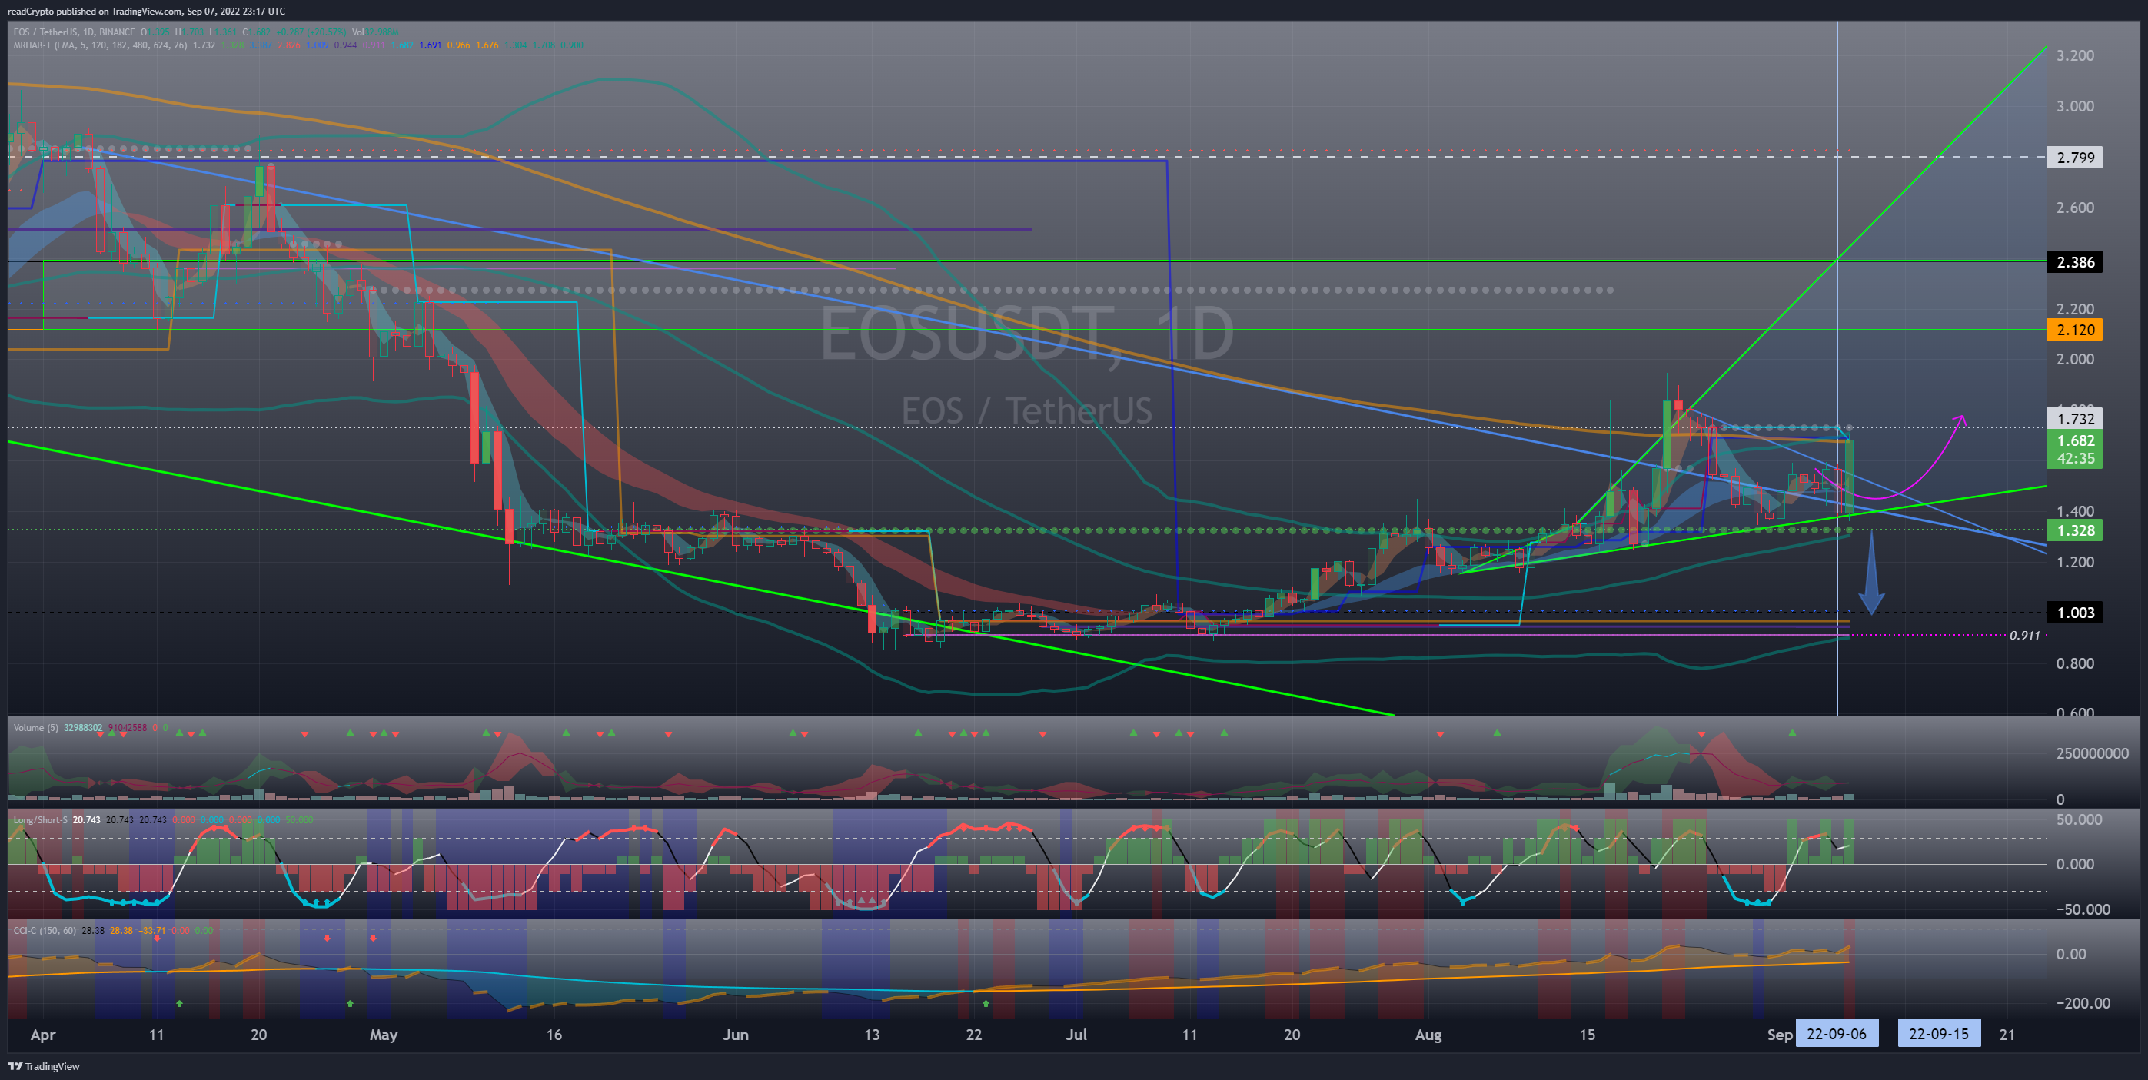The width and height of the screenshot is (2148, 1080).
Task: Click the green 1.682 current price label
Action: pyautogui.click(x=2075, y=440)
